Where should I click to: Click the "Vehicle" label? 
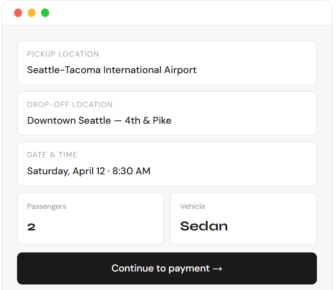coord(193,206)
